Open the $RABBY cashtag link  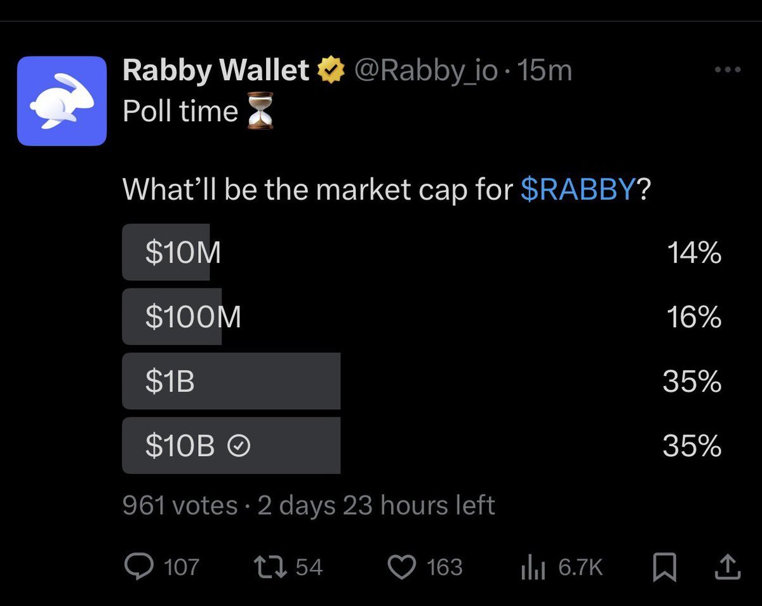pos(577,189)
